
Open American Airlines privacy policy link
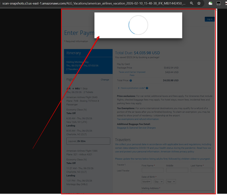coord(177,152)
